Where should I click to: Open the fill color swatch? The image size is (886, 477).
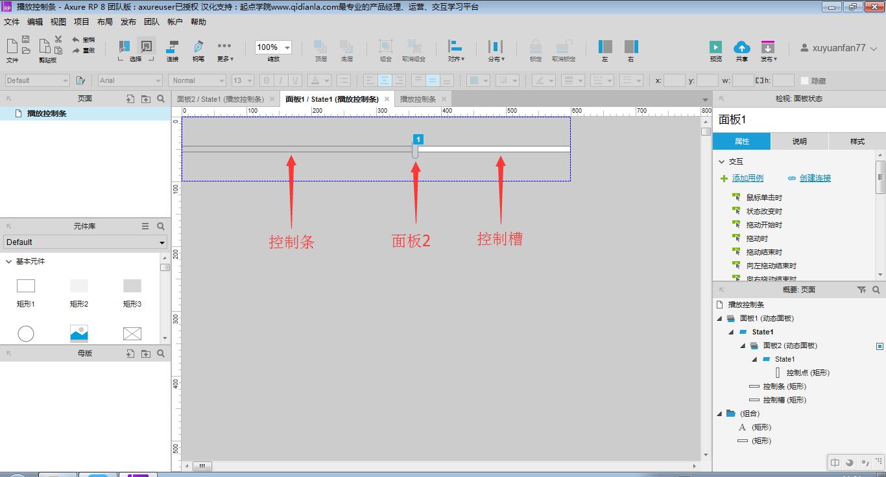pos(479,80)
